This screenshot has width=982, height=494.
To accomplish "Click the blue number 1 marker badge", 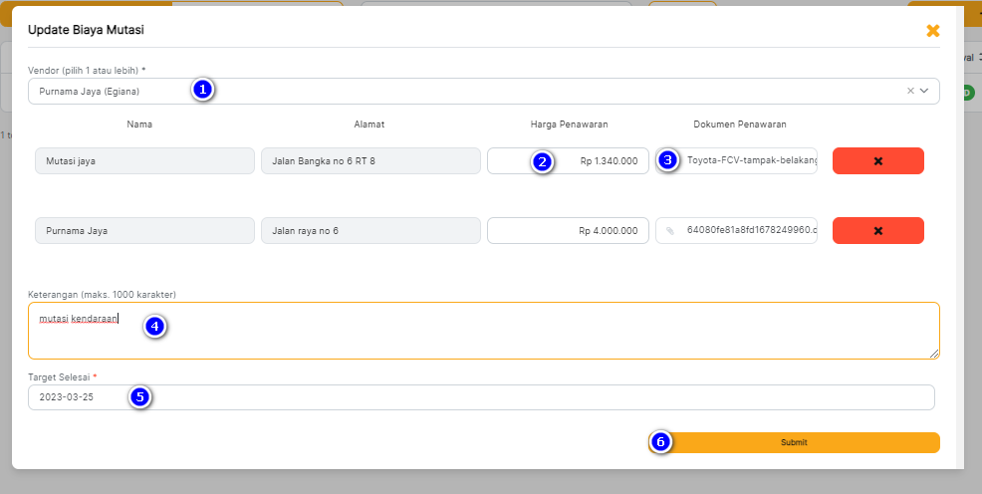I will [203, 90].
